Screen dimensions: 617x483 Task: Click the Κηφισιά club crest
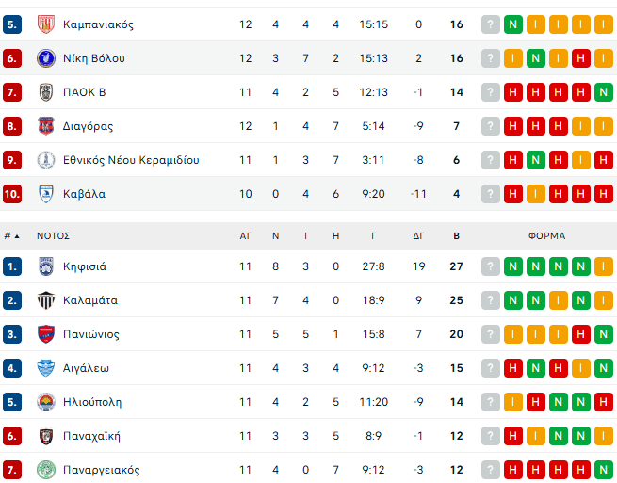(45, 266)
